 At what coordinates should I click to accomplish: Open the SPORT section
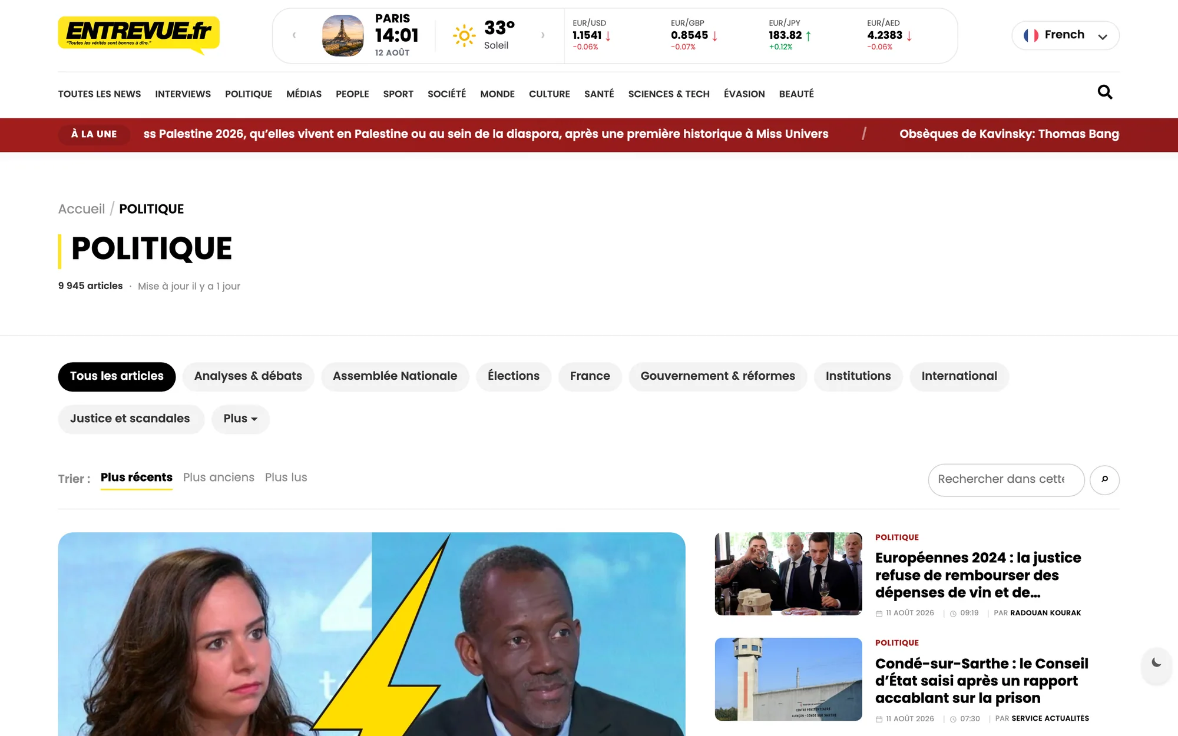coord(398,94)
